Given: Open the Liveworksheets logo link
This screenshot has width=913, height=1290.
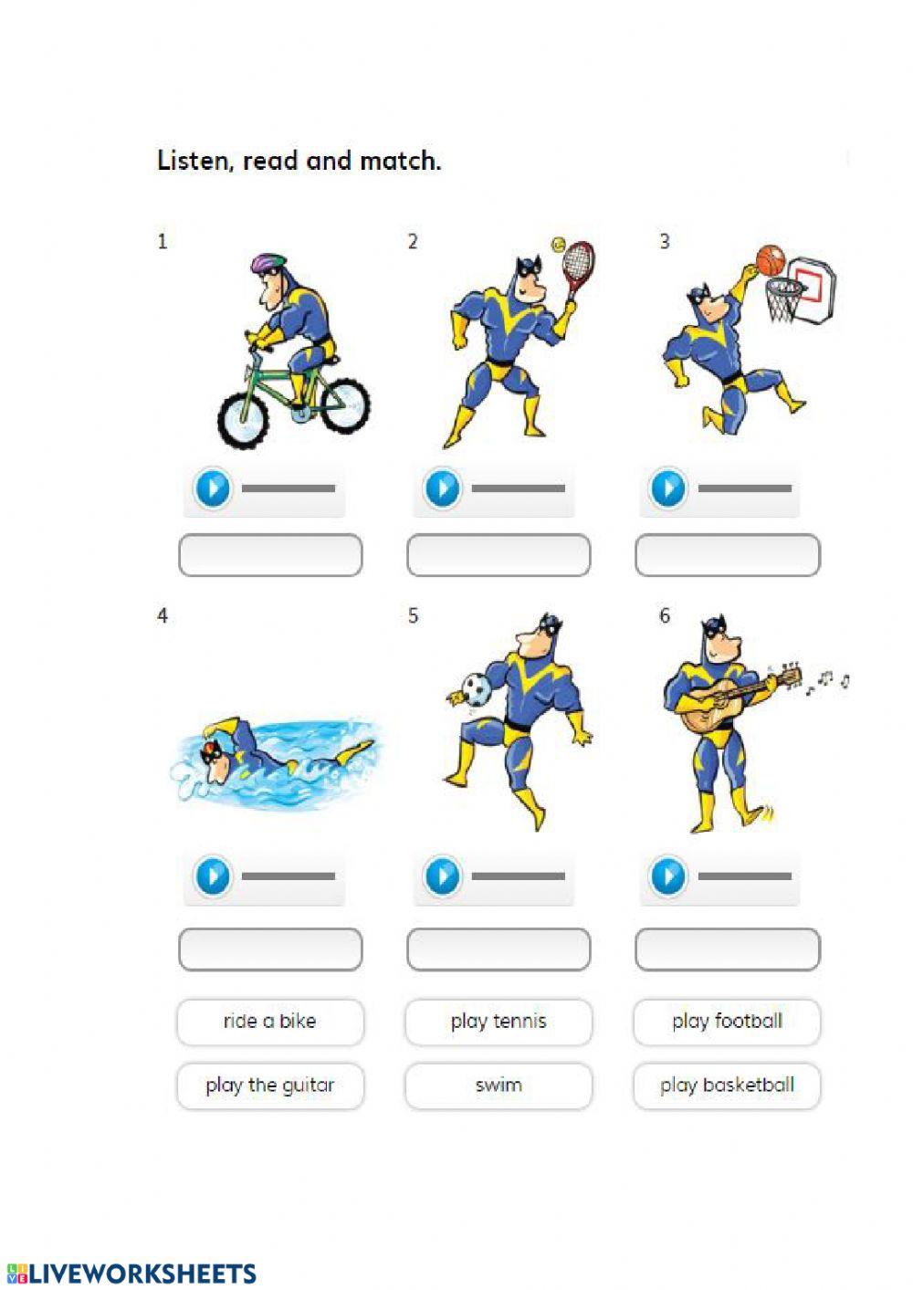Looking at the screenshot, I should pos(131,1274).
